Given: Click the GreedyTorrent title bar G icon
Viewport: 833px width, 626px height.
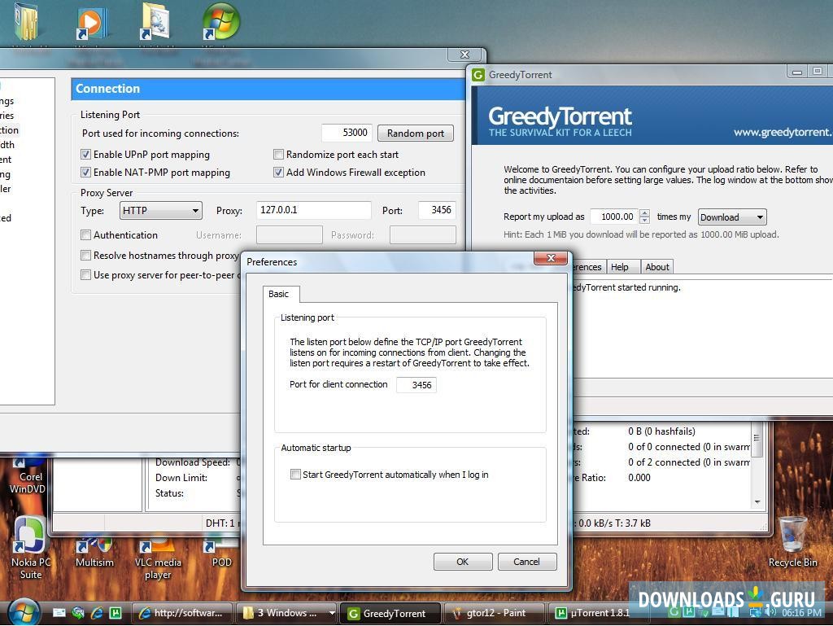Looking at the screenshot, I should click(478, 75).
